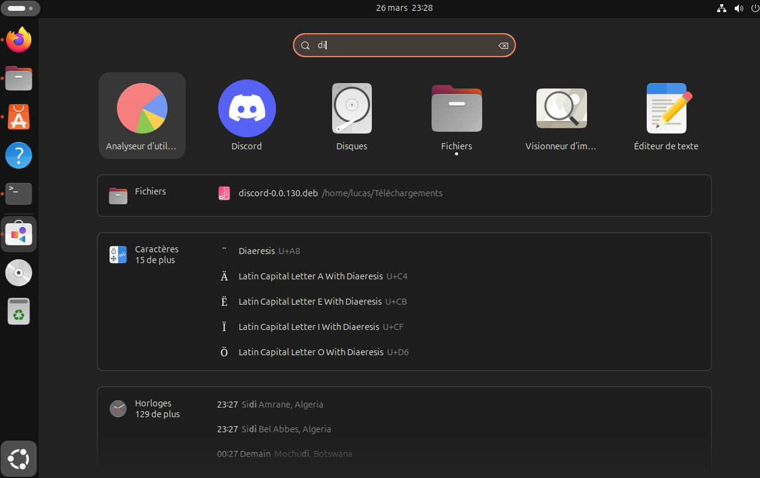Open discord-0.0.130.deb file result
Screen dimensions: 760x478
(278, 193)
